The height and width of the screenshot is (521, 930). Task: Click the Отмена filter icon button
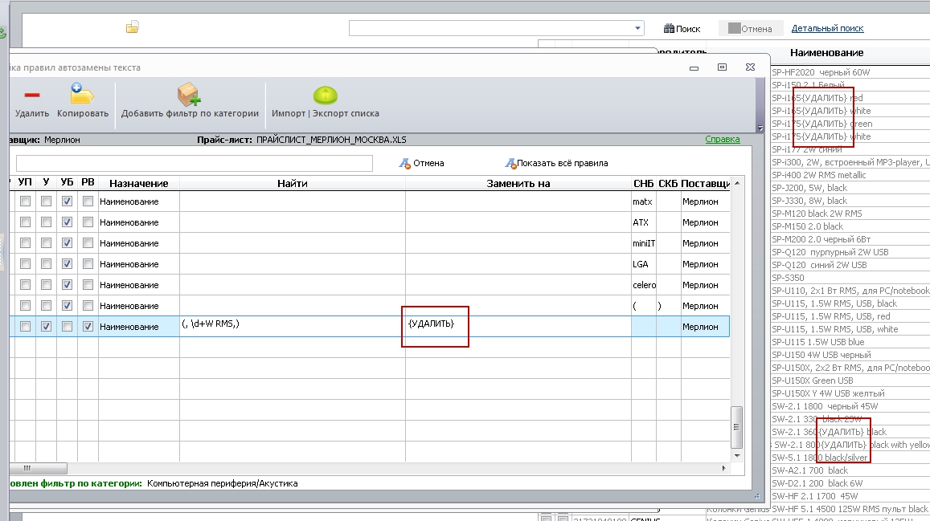[x=421, y=163]
